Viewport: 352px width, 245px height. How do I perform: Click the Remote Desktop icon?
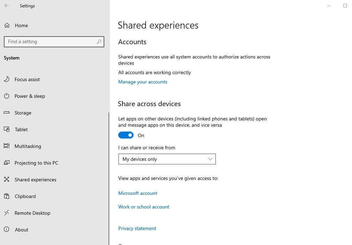pos(7,213)
